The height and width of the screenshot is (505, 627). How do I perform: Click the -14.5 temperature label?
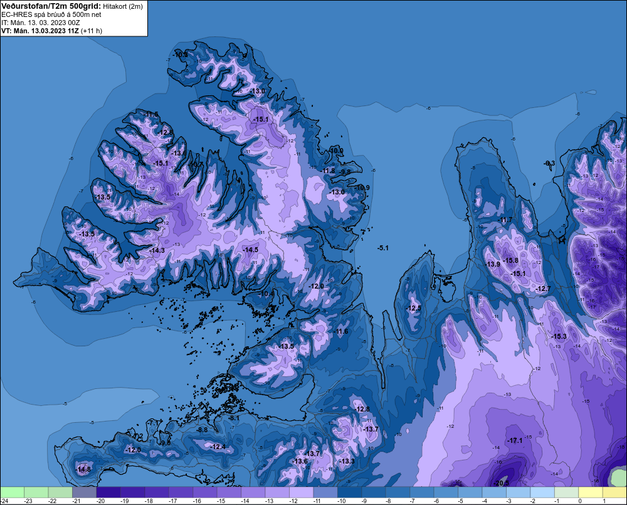tap(251, 250)
